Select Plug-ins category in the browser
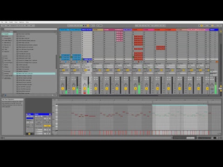The width and height of the screenshot is (223, 167). point(7,47)
